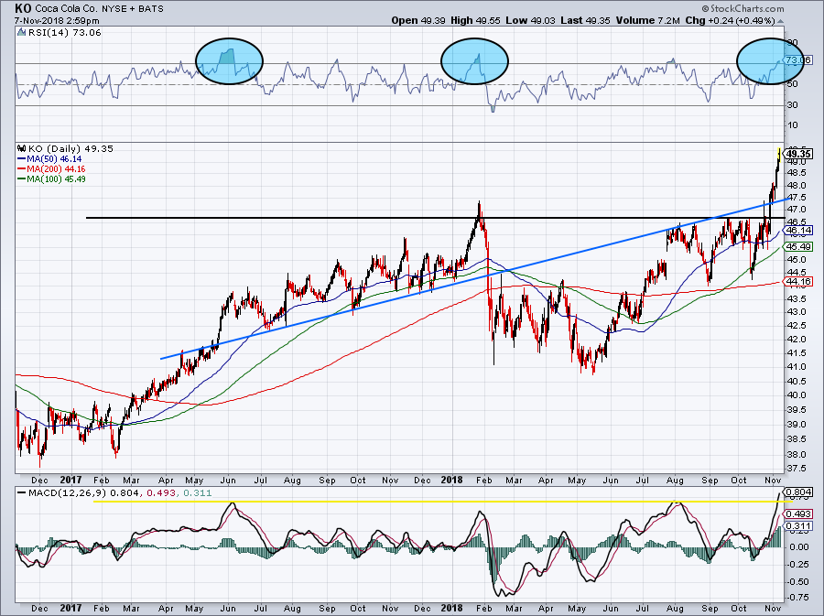Click the up arrow after the Chg value
This screenshot has width=824, height=616.
pos(780,21)
